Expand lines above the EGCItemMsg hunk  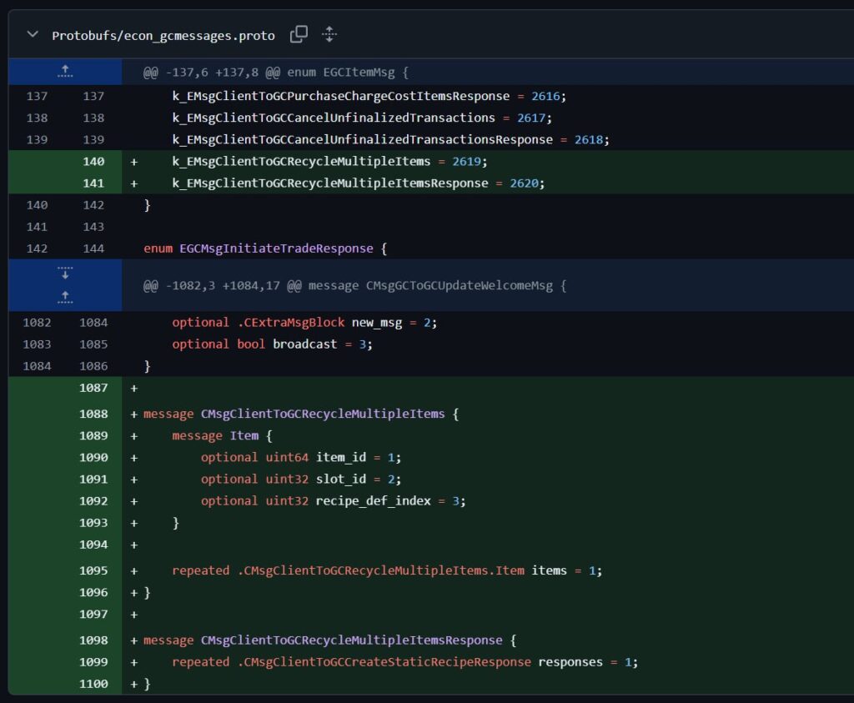65,72
